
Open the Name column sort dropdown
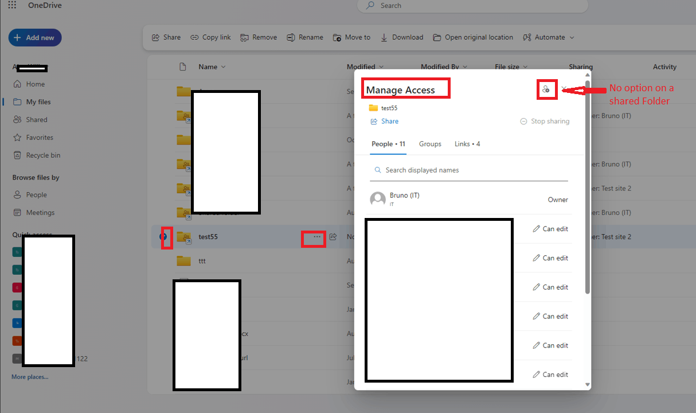(x=212, y=67)
